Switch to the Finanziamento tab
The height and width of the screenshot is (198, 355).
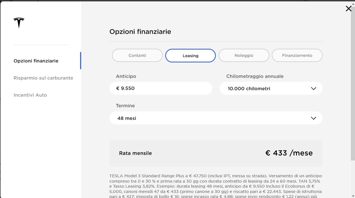tap(297, 55)
